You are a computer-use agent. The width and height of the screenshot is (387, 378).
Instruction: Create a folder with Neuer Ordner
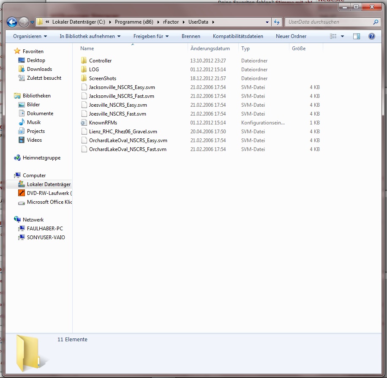coord(291,36)
